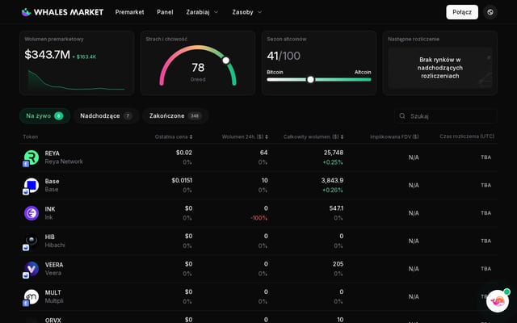Screen dimensions: 517x323
Task: Click the Połącz button
Action: [x=462, y=12]
